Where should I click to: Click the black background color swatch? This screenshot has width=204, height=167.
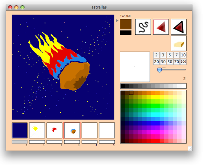point(125,32)
